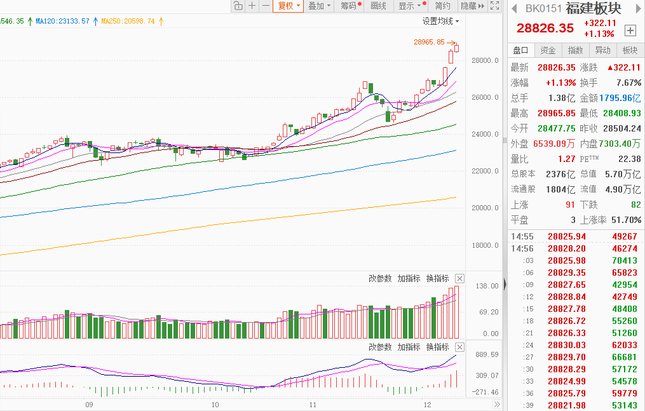Go to next sector with right arrow

[637, 8]
